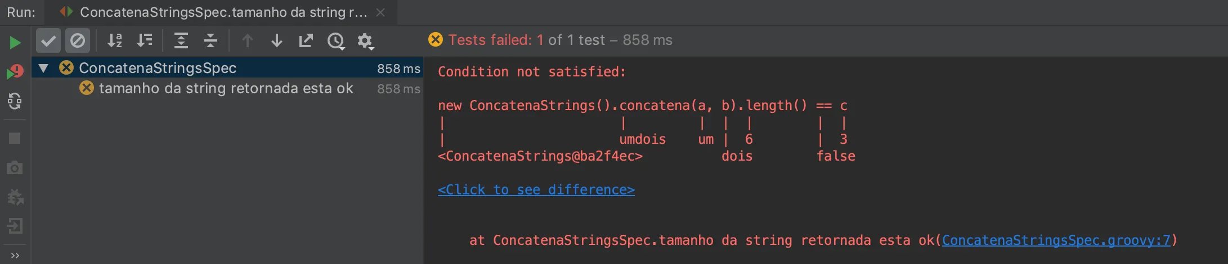
Task: Rerun the tests with green play icon
Action: click(x=15, y=42)
